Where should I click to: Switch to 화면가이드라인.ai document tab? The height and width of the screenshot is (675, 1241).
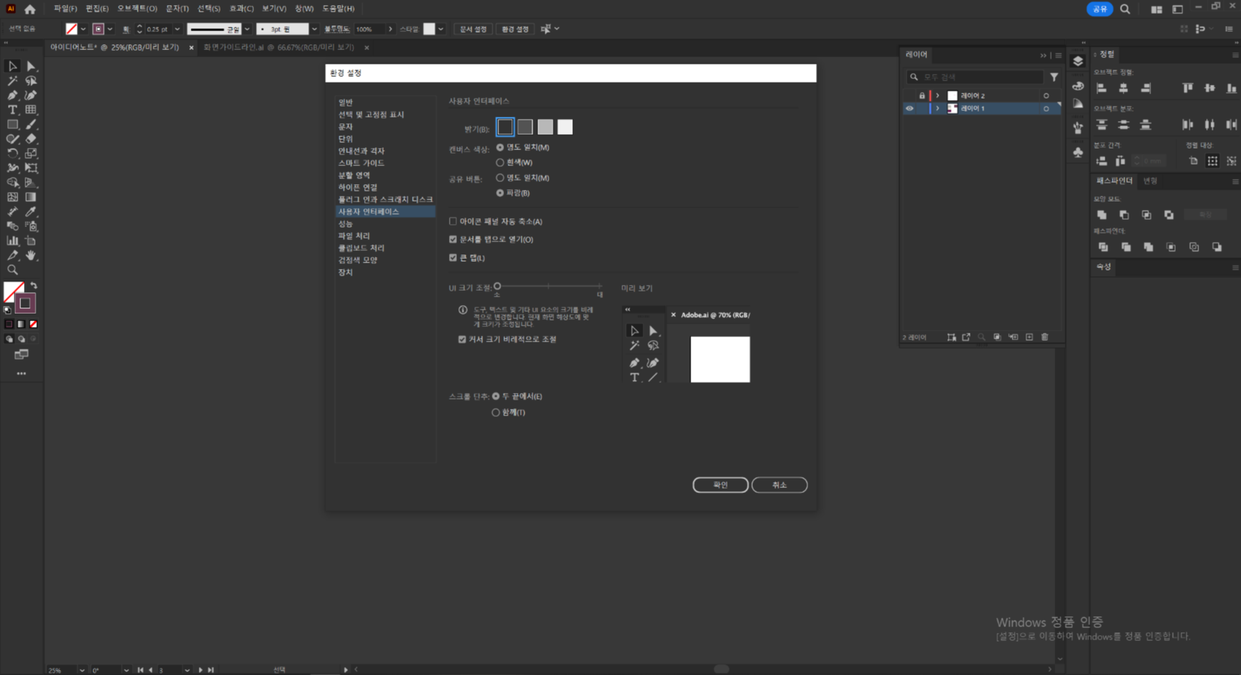[x=279, y=48]
